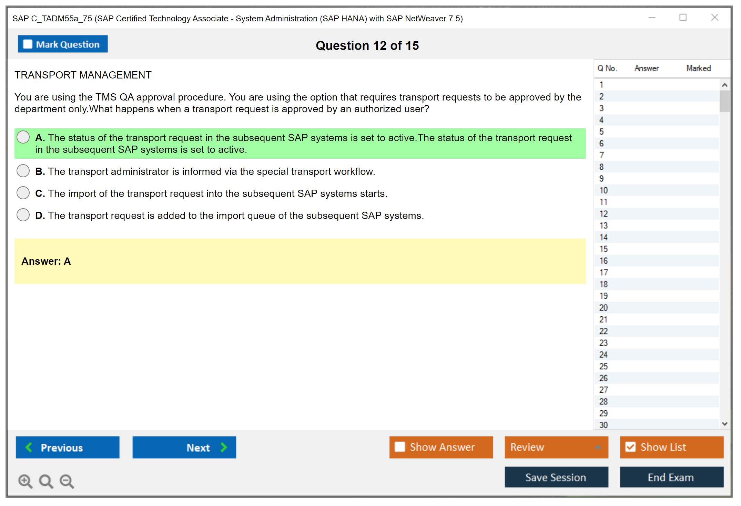Click the zoom in magnifier icon
Viewport: 741px width, 506px height.
(x=25, y=481)
